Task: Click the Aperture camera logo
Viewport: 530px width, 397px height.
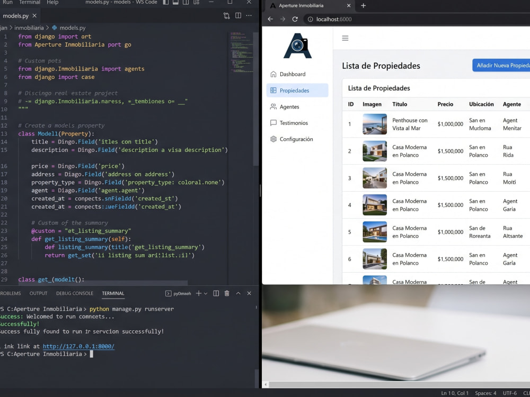Action: tap(297, 46)
